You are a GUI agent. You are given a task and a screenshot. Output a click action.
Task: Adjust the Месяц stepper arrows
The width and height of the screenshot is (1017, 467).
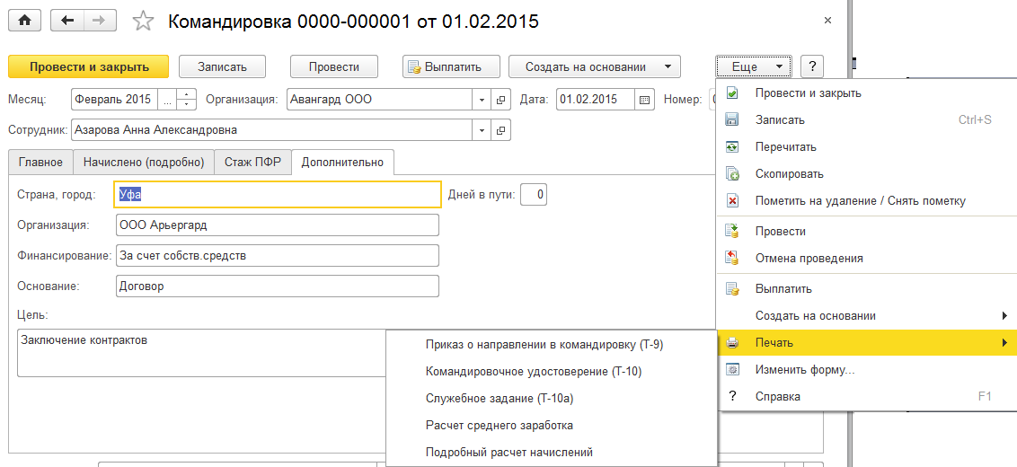click(186, 100)
